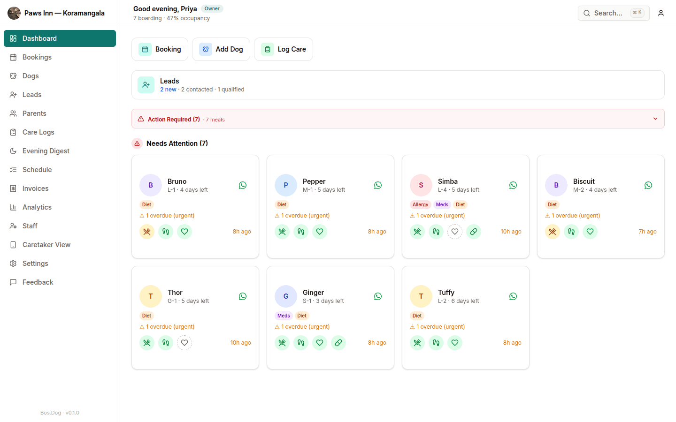Toggle the heart status on Simba's card
This screenshot has height=422, width=676.
[455, 232]
